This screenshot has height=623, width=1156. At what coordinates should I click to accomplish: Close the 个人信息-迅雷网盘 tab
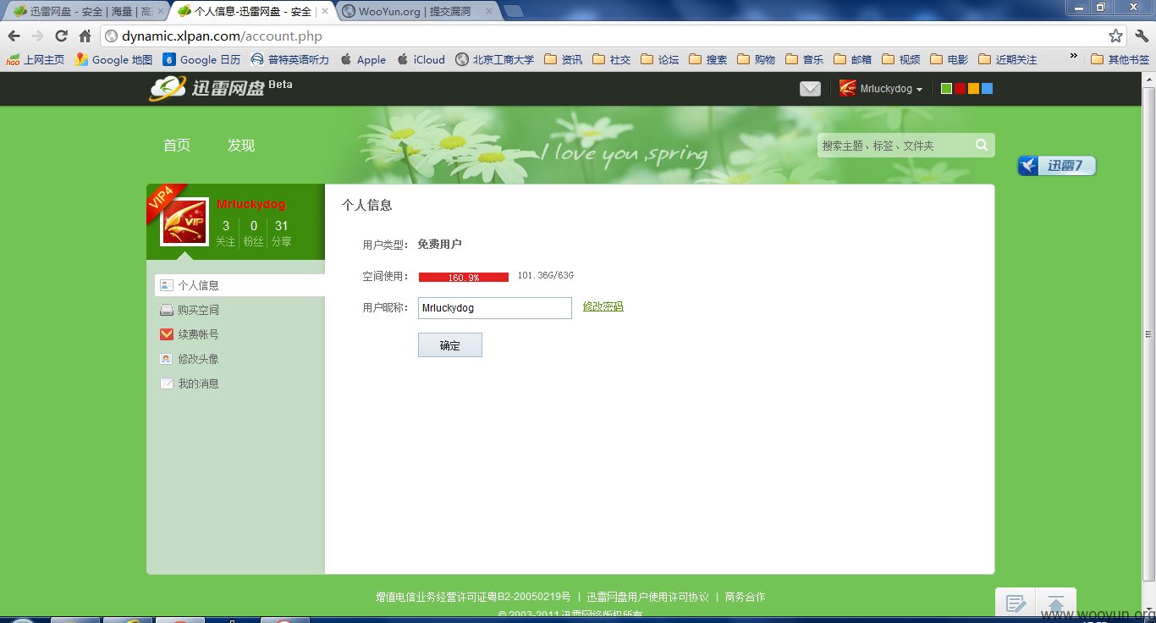click(x=324, y=12)
